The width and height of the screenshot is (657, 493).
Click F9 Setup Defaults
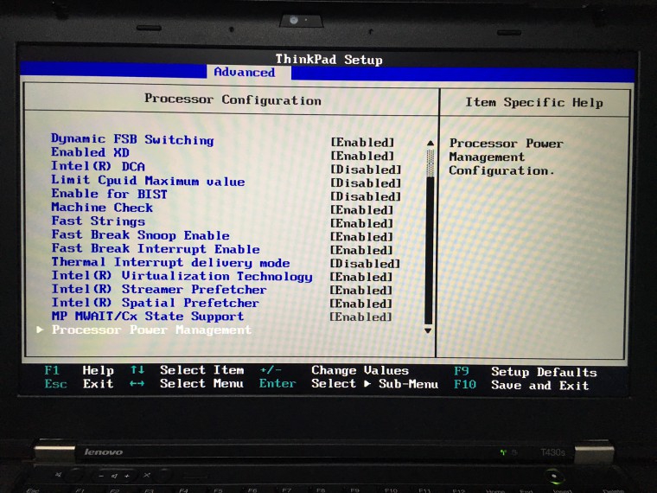526,372
